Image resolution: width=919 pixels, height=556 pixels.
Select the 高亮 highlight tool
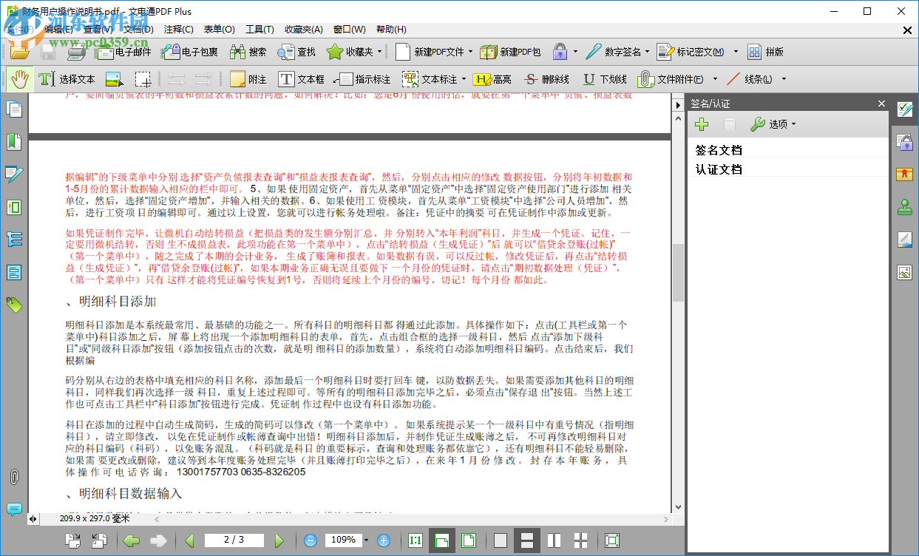point(492,78)
